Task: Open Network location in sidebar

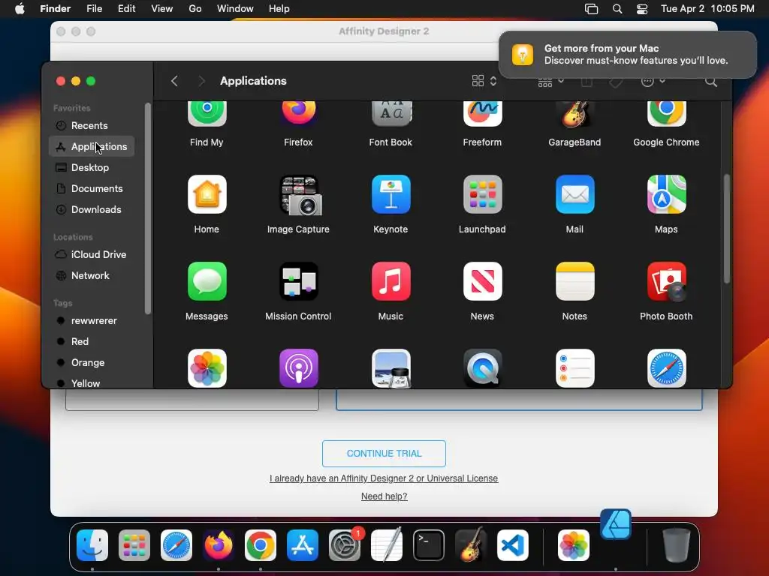Action: [91, 276]
